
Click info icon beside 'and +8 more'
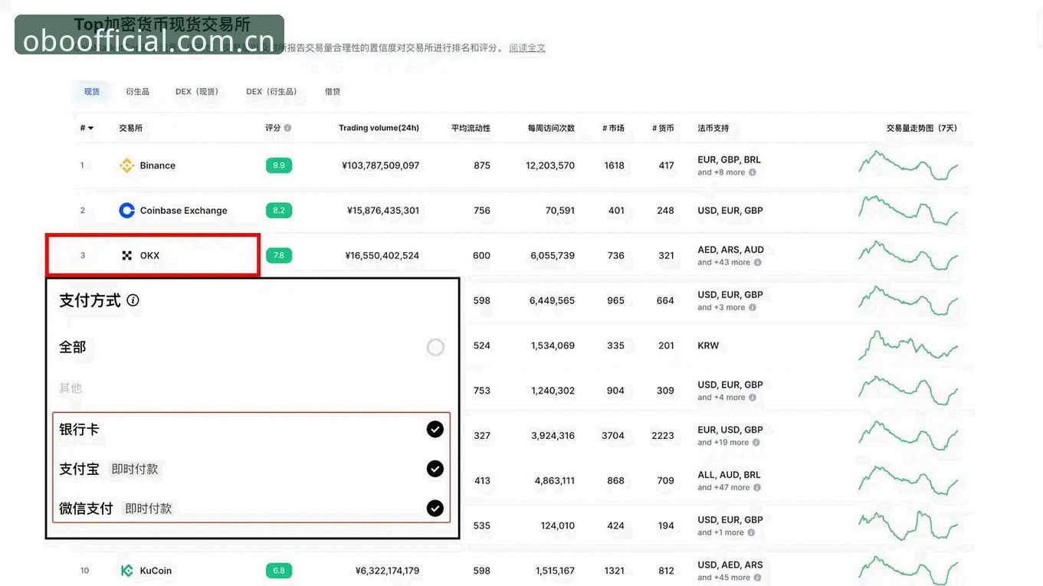coord(753,172)
